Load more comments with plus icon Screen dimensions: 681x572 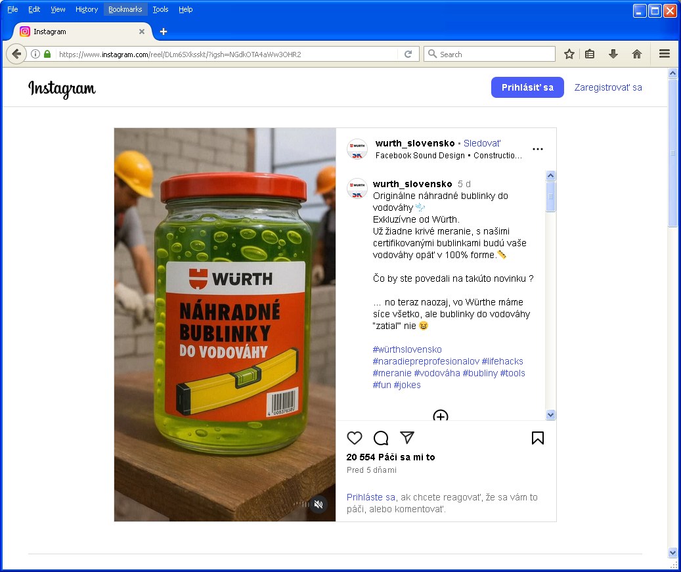(x=441, y=416)
